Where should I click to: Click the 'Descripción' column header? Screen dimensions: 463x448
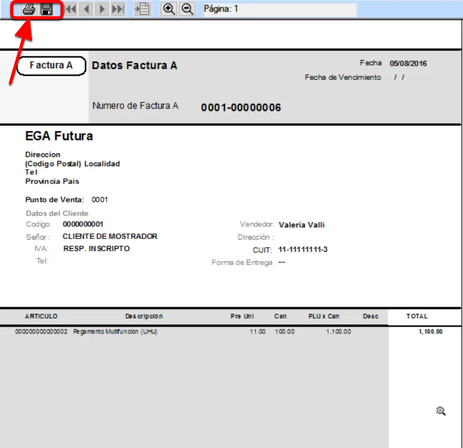point(144,316)
